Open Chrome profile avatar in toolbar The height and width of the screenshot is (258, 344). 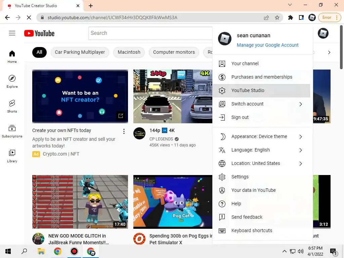(312, 17)
